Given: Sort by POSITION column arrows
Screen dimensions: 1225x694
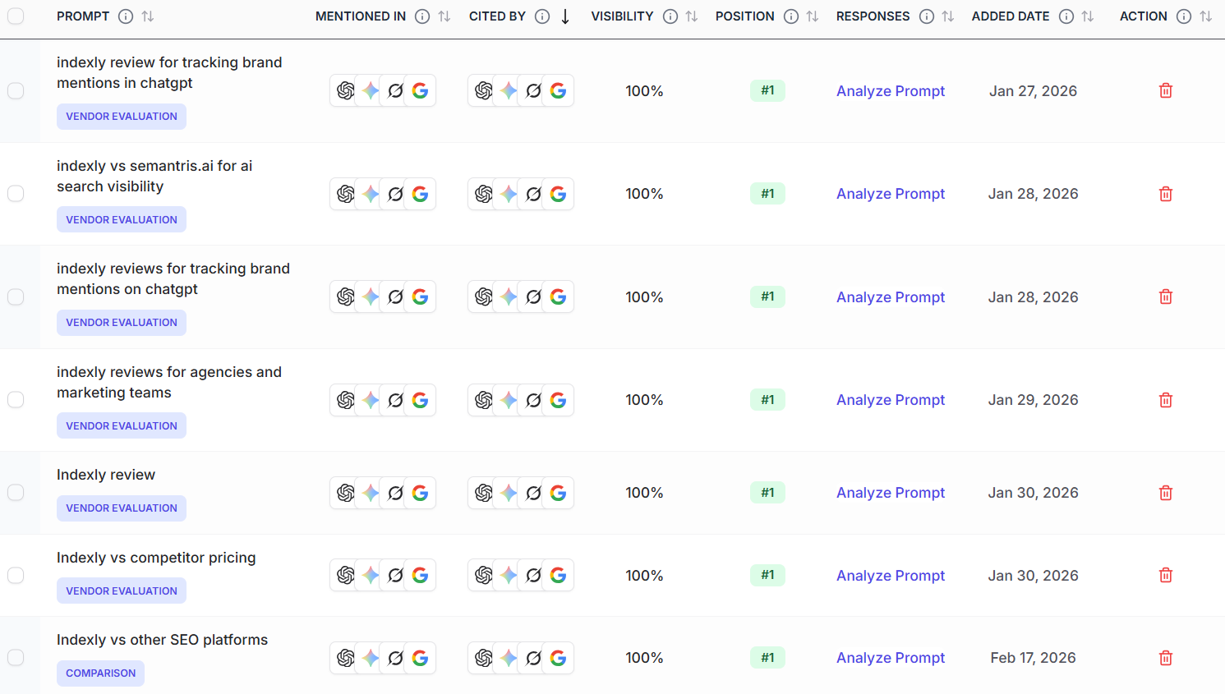Looking at the screenshot, I should [x=813, y=16].
